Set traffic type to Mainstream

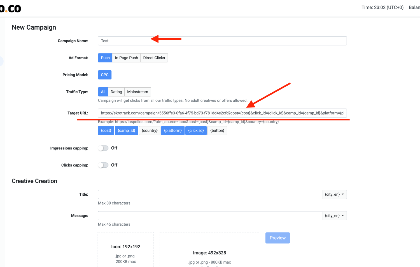137,92
